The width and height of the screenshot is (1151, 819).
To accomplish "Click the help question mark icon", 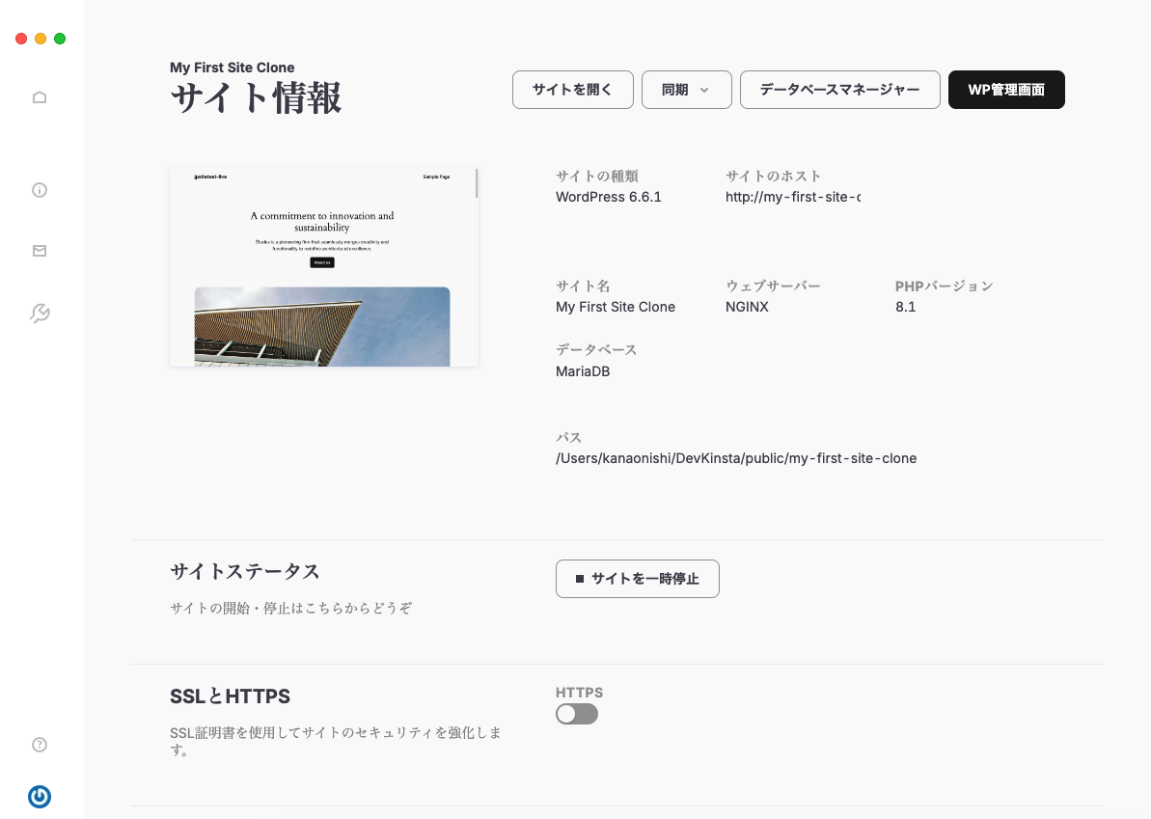I will pos(39,744).
